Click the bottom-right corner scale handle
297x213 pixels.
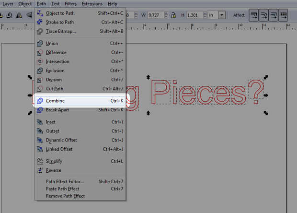pyautogui.click(x=266, y=113)
